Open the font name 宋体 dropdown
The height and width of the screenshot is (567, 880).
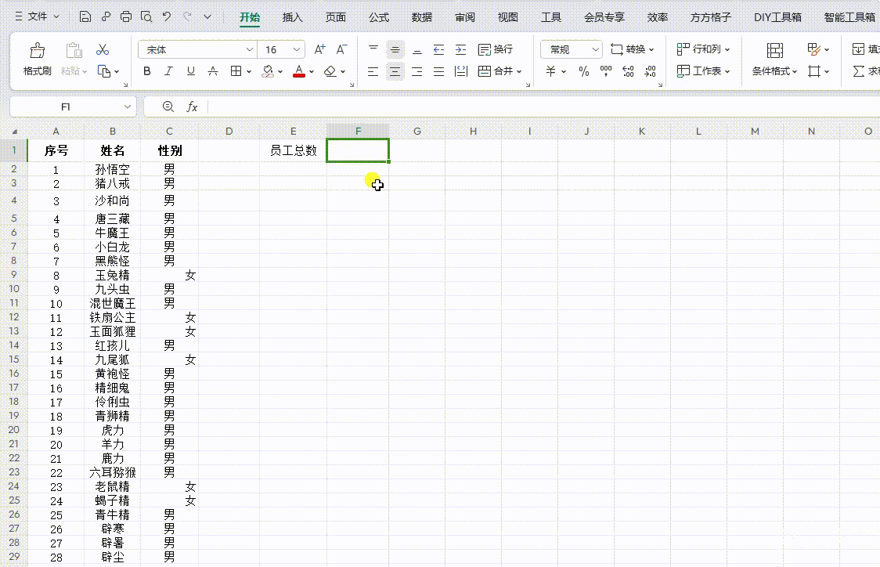tap(250, 50)
